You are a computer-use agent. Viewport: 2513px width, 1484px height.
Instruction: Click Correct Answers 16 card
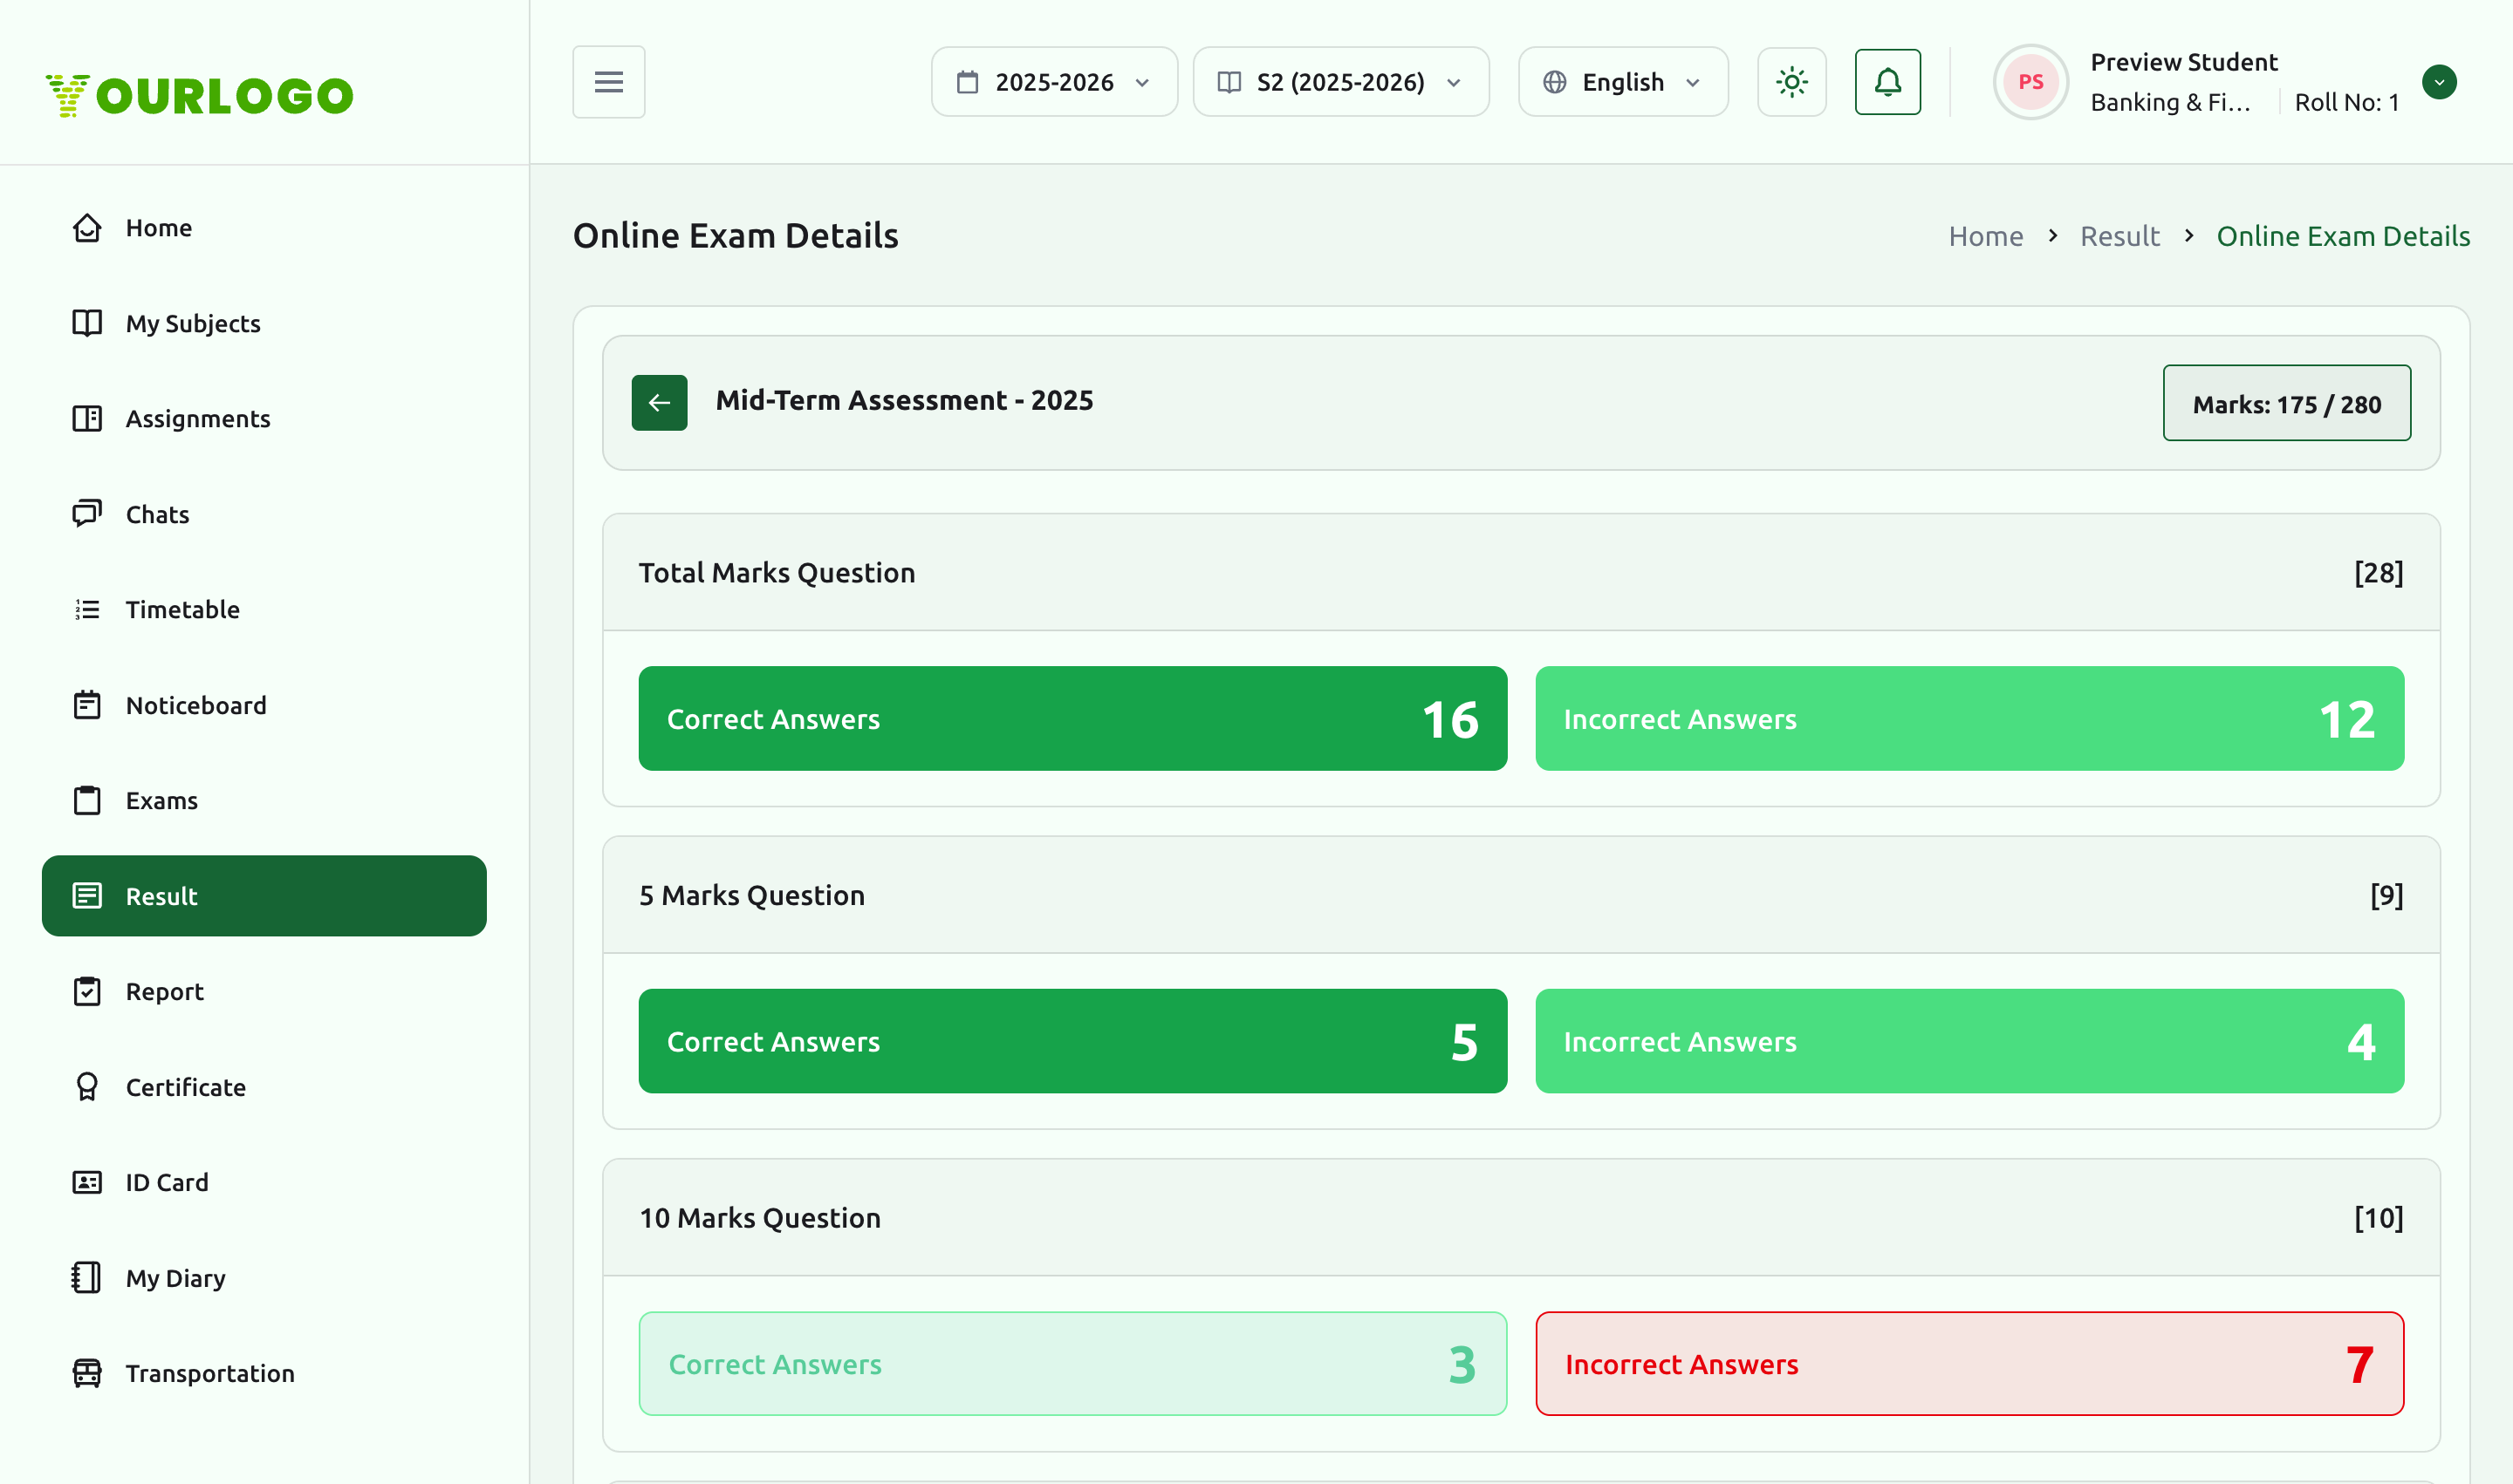(1073, 719)
